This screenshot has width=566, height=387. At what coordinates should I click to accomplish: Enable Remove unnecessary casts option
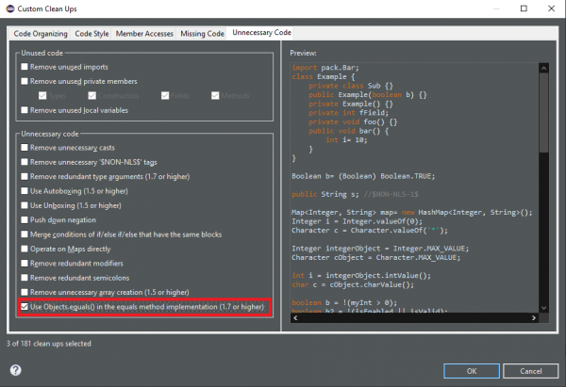(x=25, y=148)
